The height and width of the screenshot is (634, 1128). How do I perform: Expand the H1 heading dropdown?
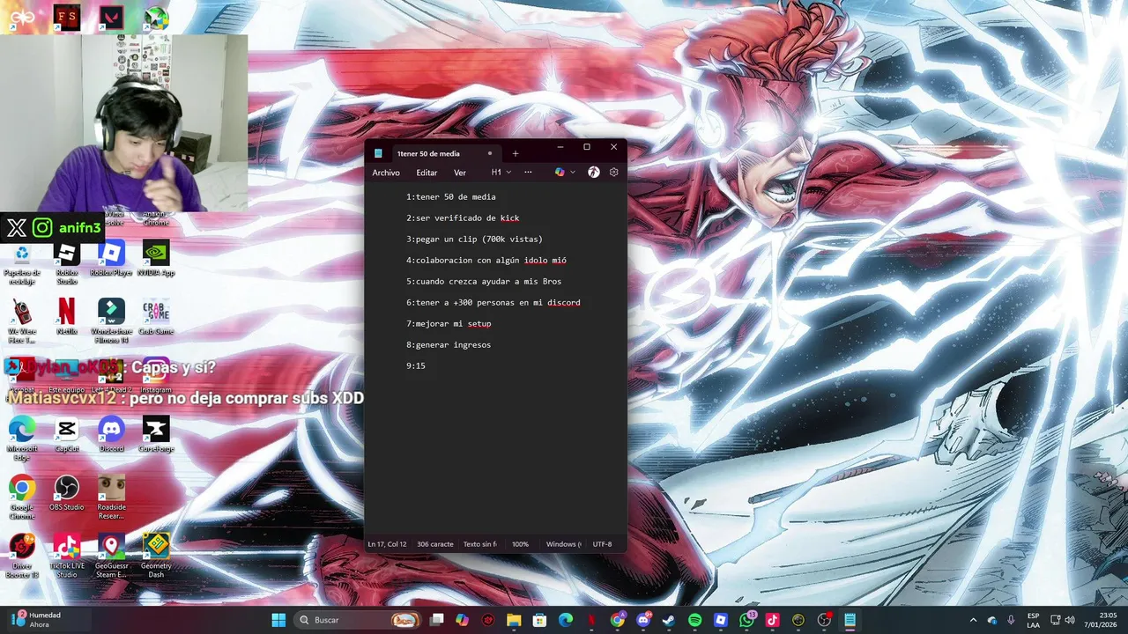(x=501, y=173)
